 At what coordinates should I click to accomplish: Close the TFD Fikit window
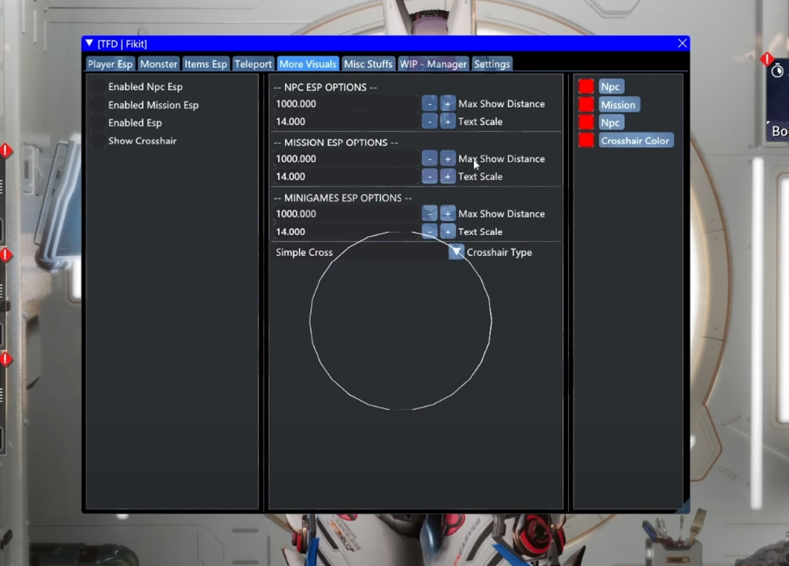pyautogui.click(x=682, y=44)
